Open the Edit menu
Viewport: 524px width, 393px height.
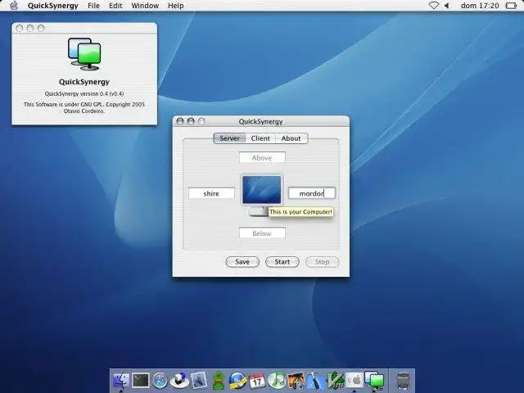pyautogui.click(x=115, y=6)
